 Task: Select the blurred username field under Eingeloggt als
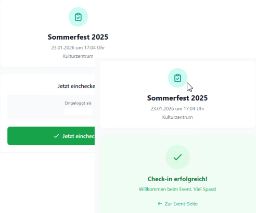tap(78, 111)
